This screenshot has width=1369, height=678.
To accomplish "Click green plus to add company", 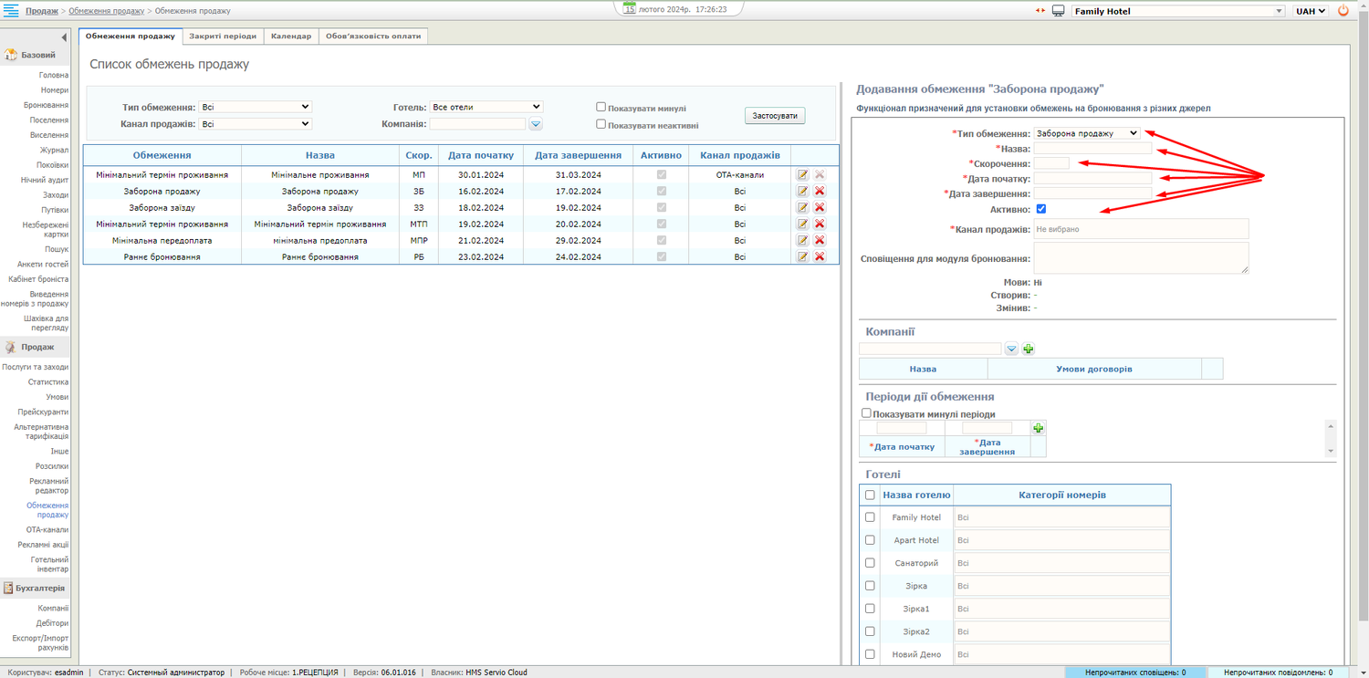I will pos(1029,349).
